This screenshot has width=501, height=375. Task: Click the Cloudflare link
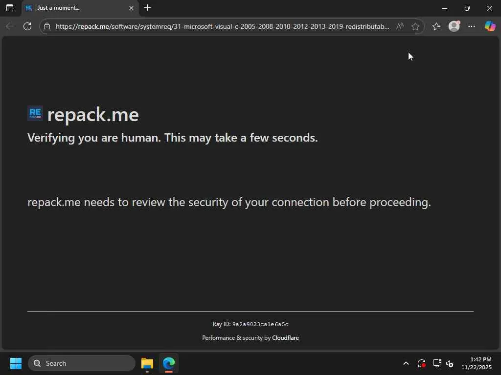[285, 338]
